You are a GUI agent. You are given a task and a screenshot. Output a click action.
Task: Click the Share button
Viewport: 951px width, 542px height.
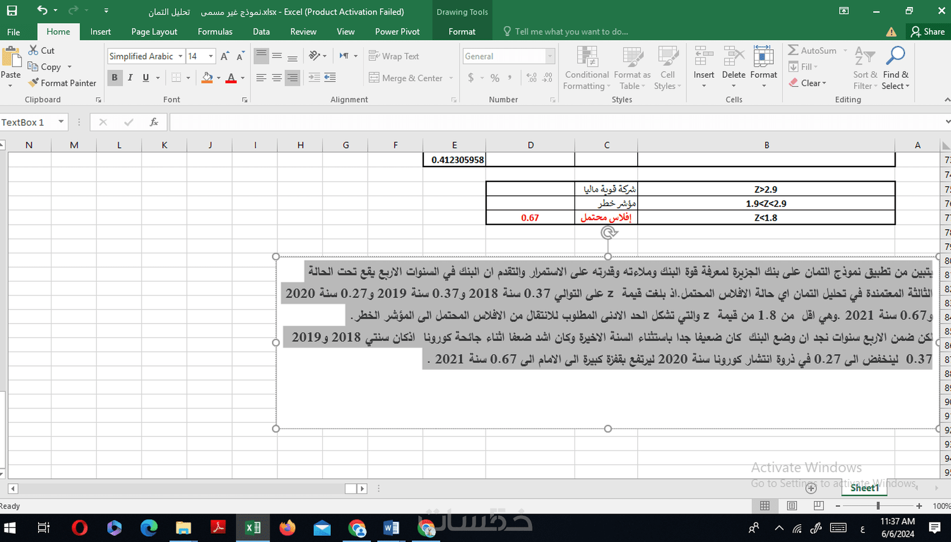coord(928,31)
